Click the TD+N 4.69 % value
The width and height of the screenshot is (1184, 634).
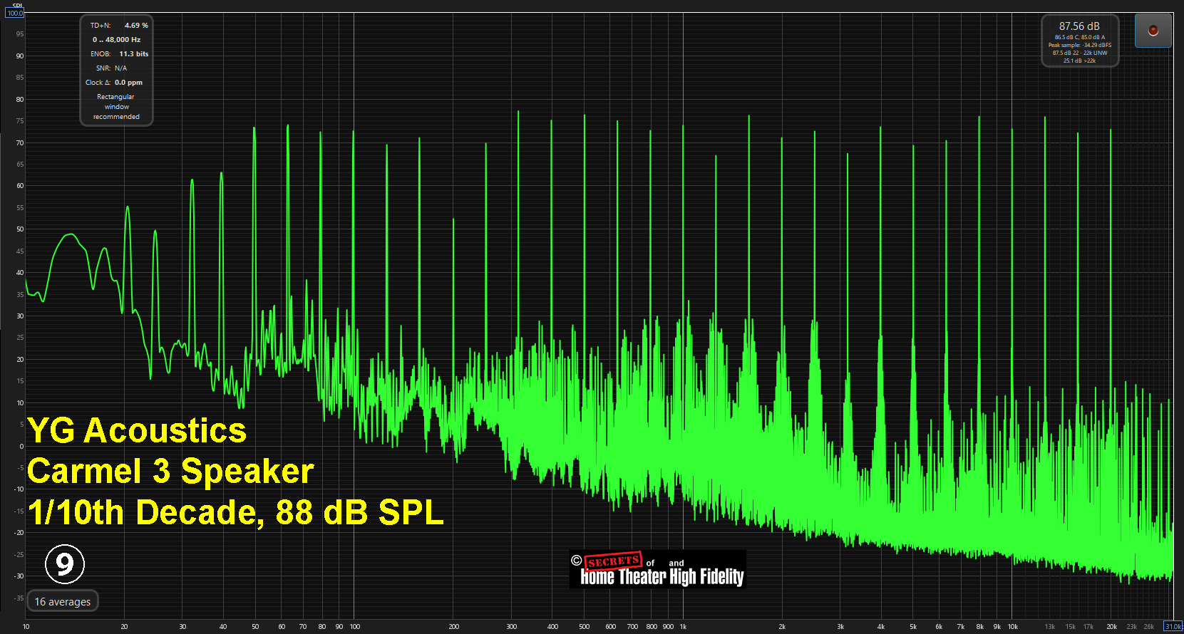tap(135, 26)
